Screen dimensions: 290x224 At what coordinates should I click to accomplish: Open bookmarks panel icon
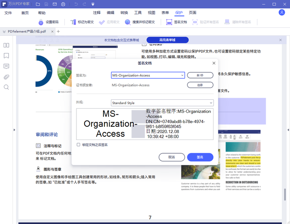[x=6, y=55]
